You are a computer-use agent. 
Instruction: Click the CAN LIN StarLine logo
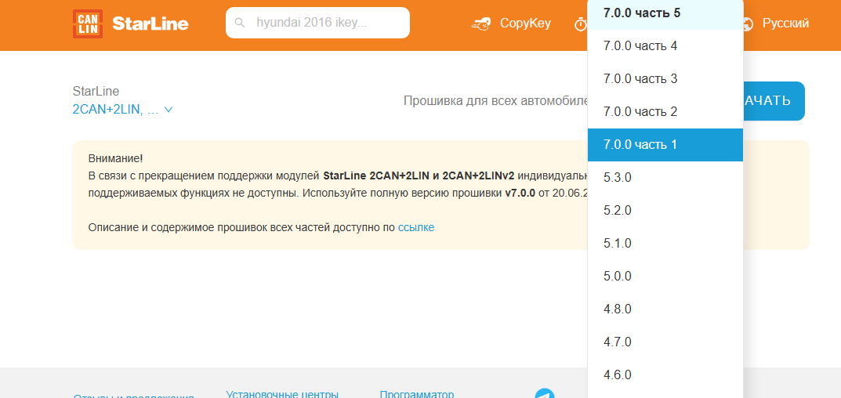[130, 24]
